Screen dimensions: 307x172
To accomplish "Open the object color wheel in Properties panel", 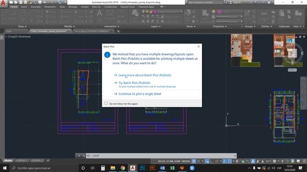I will [x=213, y=11].
